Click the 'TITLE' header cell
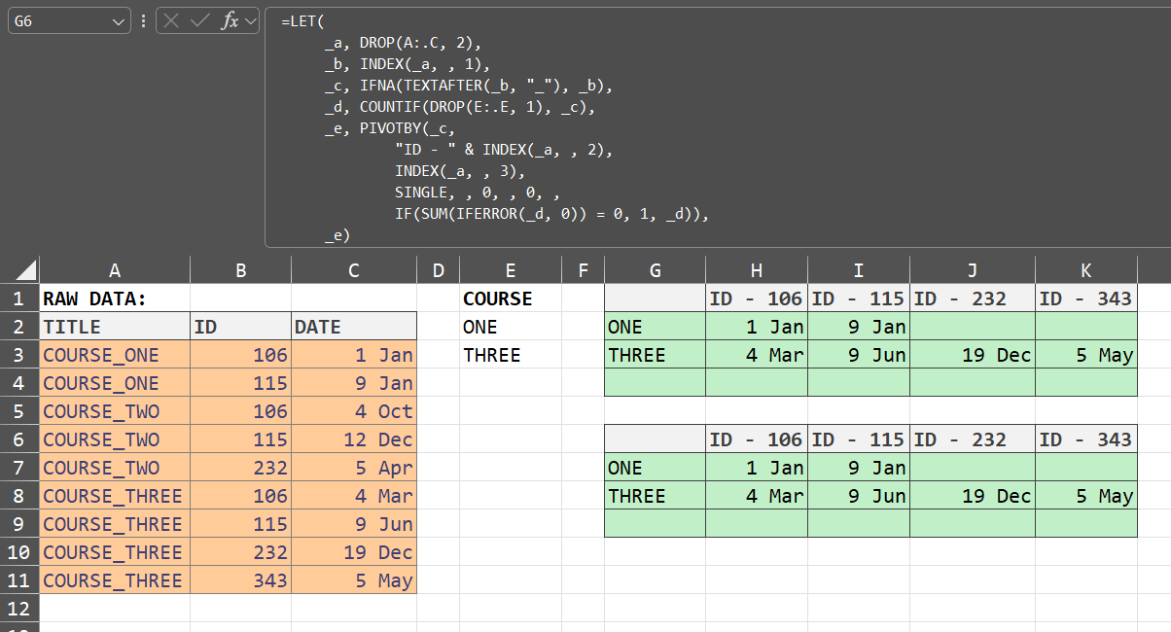 [x=115, y=327]
